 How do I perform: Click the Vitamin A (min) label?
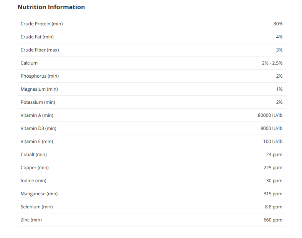coord(37,115)
